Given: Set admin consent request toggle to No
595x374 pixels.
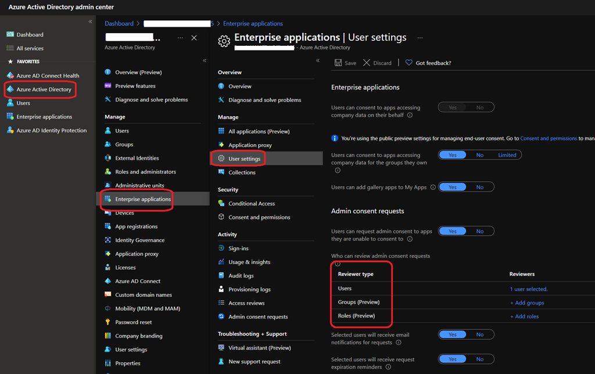Looking at the screenshot, I should point(479,231).
